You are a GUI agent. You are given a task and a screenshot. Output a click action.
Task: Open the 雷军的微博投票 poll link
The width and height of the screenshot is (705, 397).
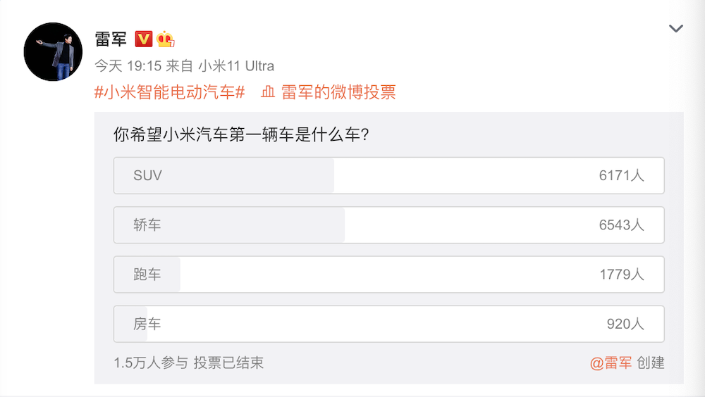(338, 92)
